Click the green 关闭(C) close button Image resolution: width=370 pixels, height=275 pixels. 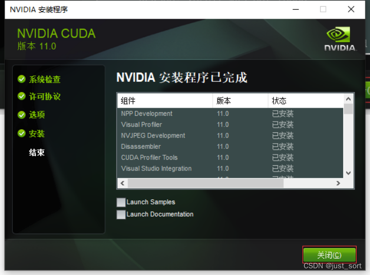(329, 255)
